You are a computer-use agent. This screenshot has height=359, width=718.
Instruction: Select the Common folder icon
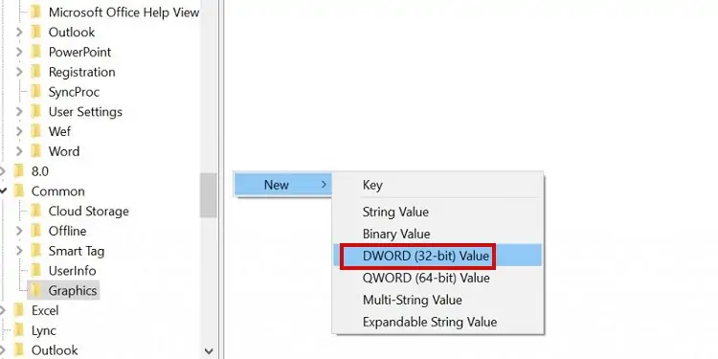coord(19,191)
